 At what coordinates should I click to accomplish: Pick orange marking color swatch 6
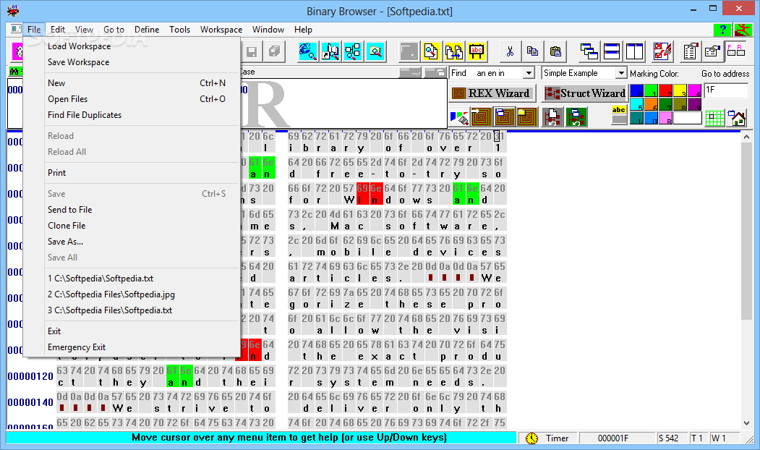pyautogui.click(x=651, y=104)
